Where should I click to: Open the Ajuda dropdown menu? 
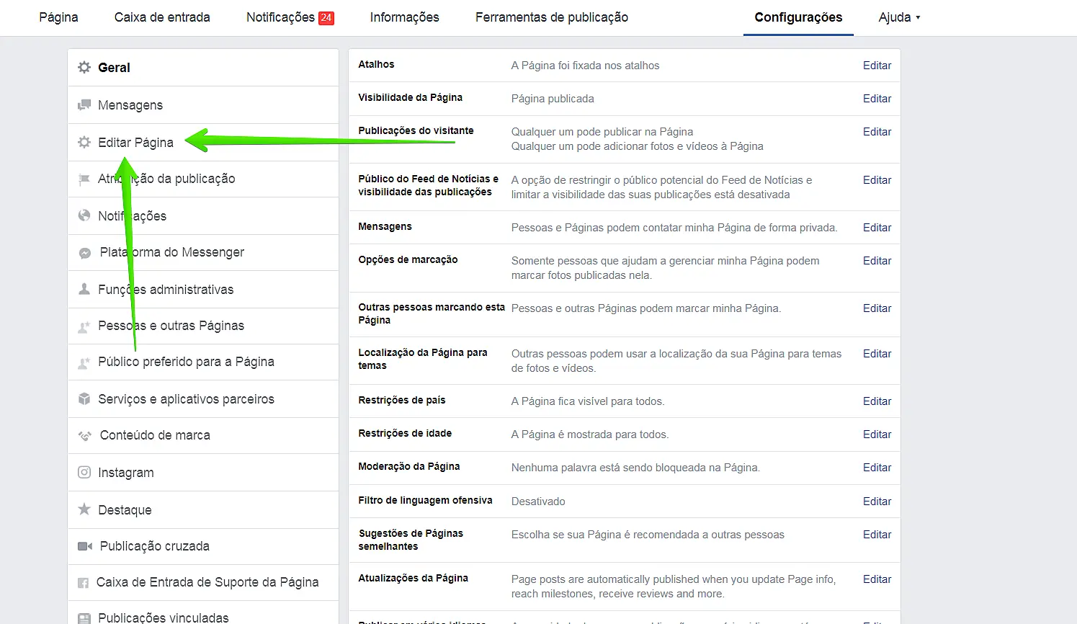(899, 17)
